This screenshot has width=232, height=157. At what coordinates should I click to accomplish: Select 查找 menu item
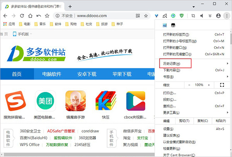coord(192,106)
